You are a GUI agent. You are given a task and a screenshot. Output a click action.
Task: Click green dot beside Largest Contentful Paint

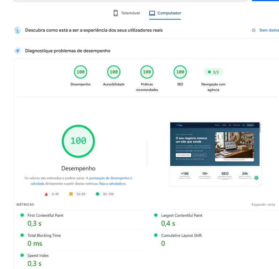point(156,215)
